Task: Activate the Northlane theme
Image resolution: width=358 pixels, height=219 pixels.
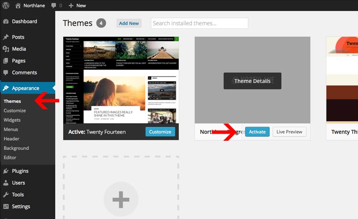Action: 257,132
